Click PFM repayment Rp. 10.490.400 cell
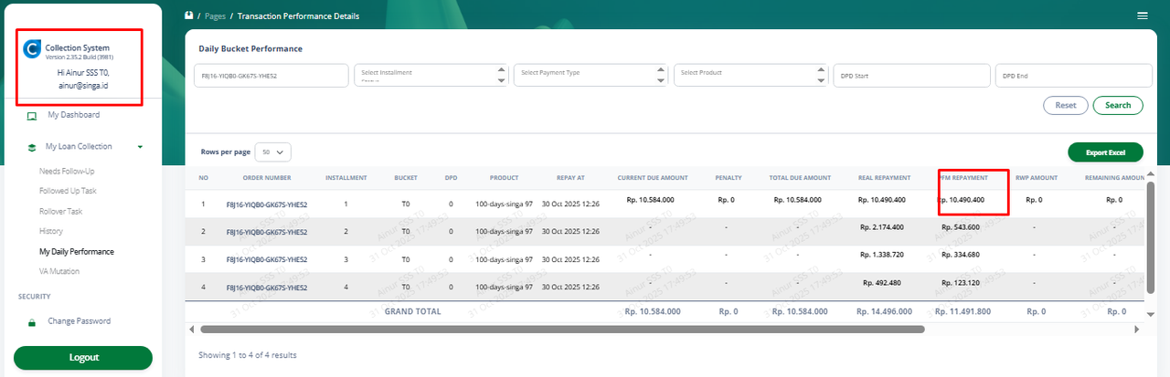Image resolution: width=1170 pixels, height=377 pixels. tap(961, 199)
